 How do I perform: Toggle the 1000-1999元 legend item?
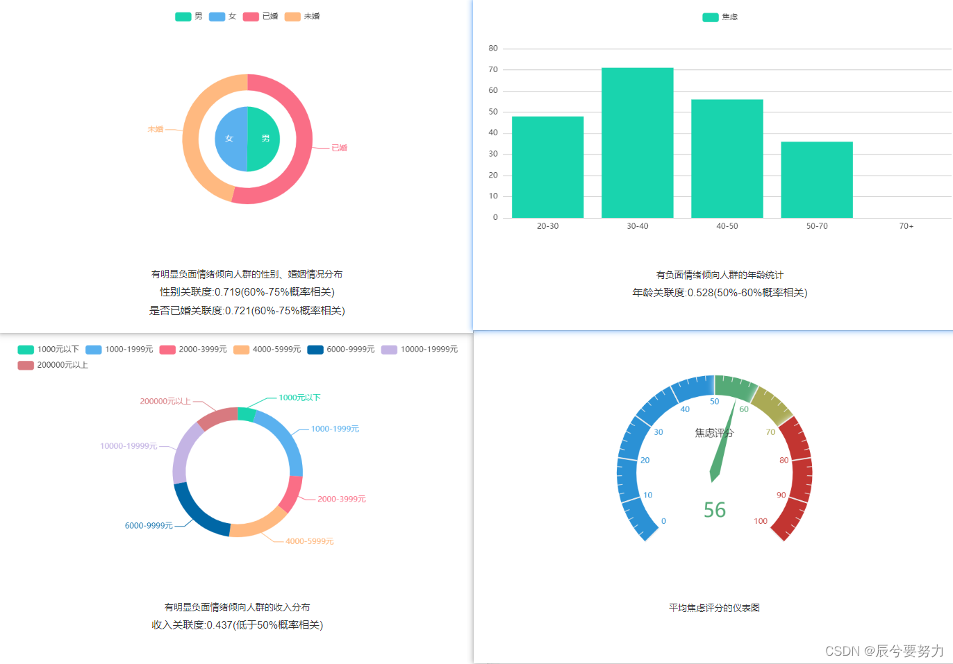(x=119, y=349)
